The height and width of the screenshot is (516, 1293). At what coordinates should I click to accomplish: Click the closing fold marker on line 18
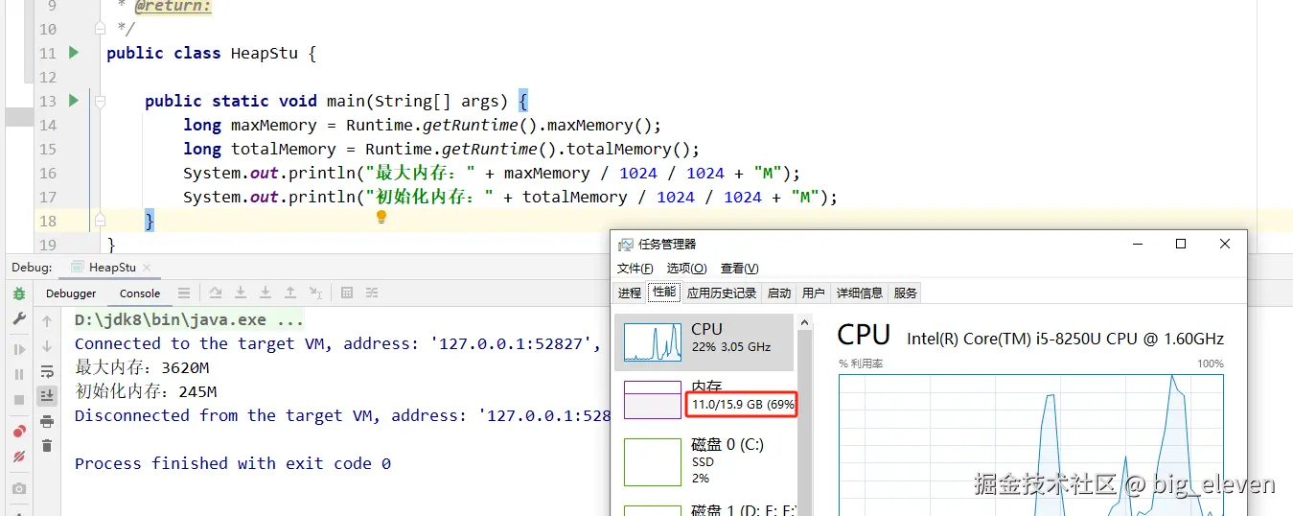pos(100,221)
